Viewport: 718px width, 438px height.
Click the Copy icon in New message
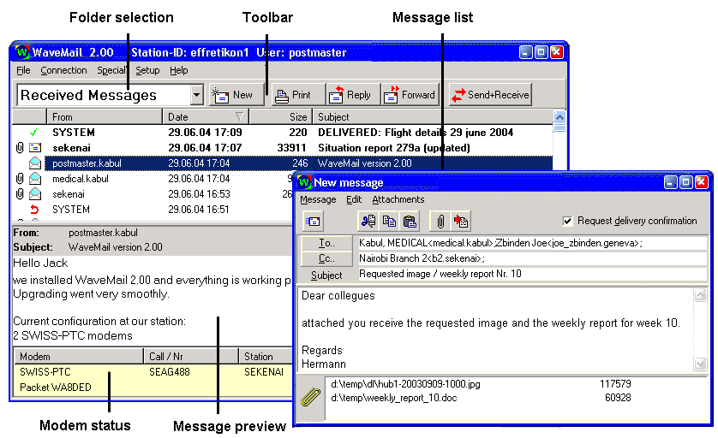point(389,222)
